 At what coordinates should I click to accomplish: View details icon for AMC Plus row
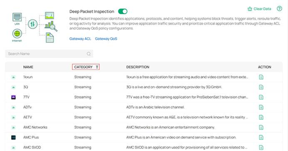coord(261,137)
